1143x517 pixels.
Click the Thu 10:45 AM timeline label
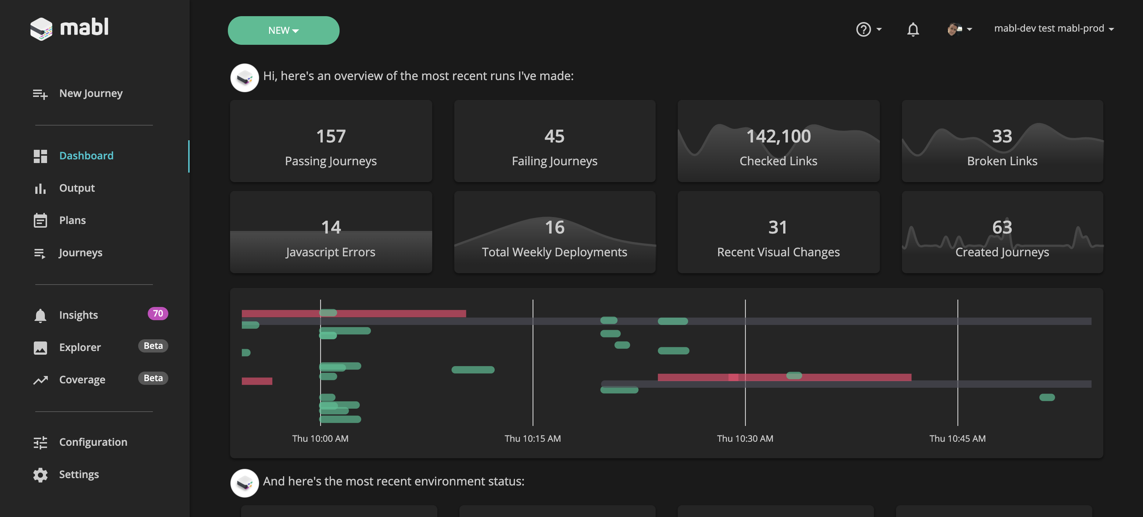(x=957, y=438)
